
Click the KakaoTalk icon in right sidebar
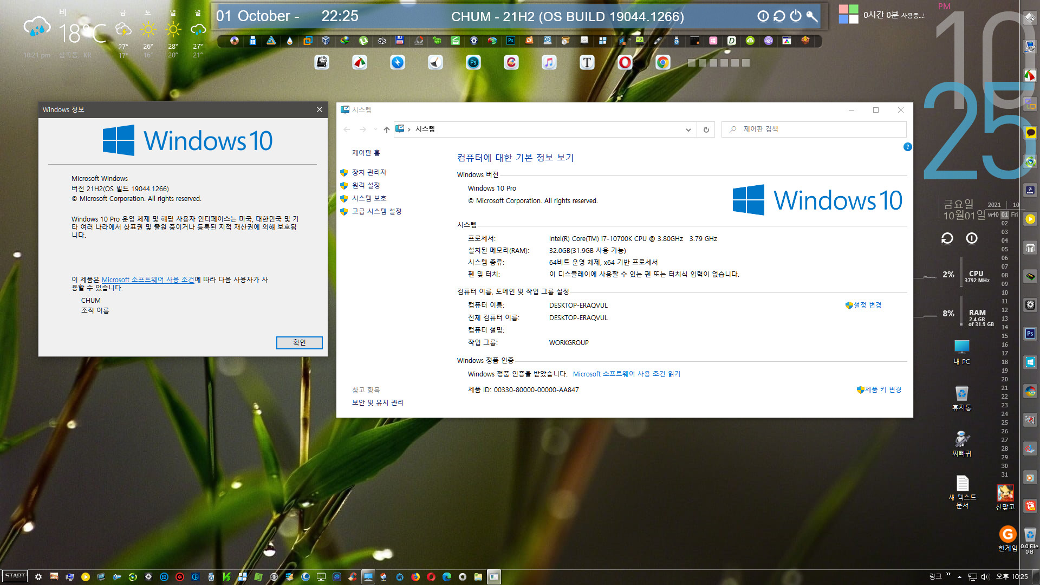1030,133
